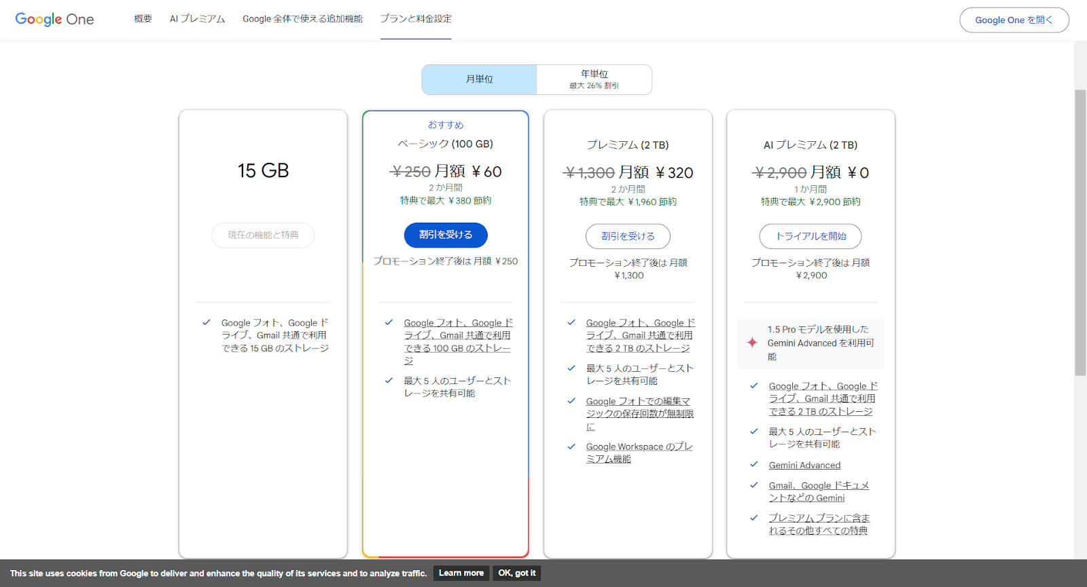Screen dimensions: 1087x587
Task: Open the Gemini Advanced link
Action: pyautogui.click(x=804, y=466)
